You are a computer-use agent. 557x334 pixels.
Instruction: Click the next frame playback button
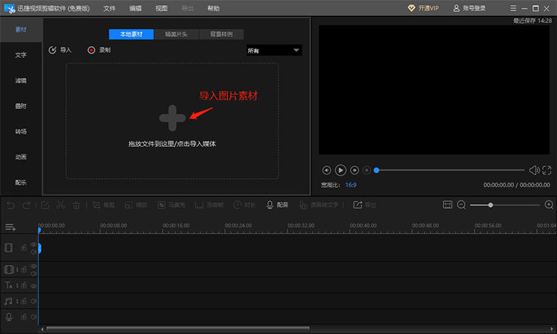point(354,171)
